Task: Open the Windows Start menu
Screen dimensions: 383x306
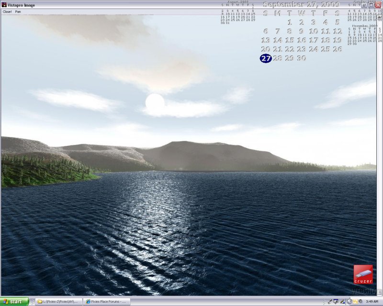Action: (14, 302)
